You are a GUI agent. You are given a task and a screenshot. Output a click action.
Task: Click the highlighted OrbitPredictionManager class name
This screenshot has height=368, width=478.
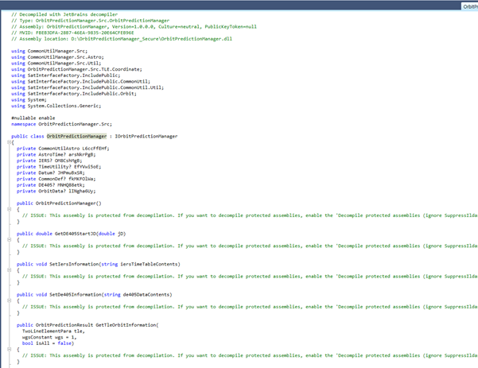[x=76, y=136]
